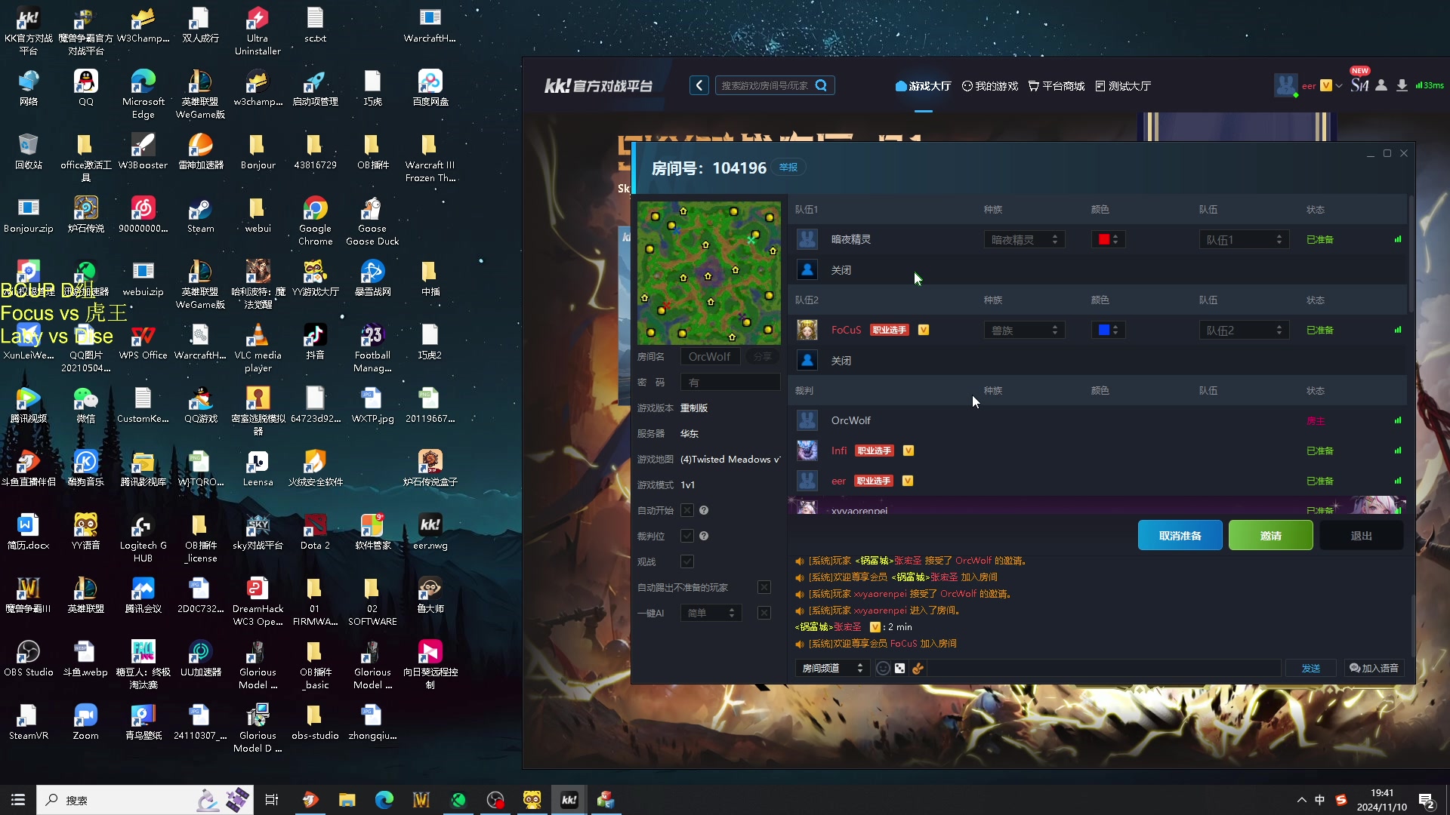Click the Twisted Meadows map thumbnail

click(x=708, y=272)
